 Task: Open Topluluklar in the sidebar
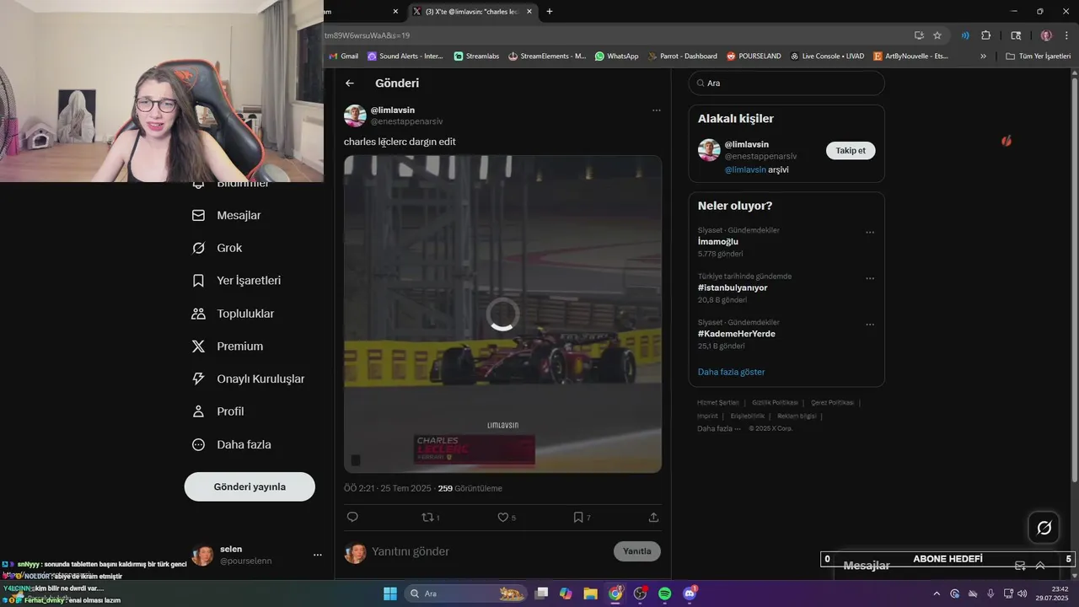coord(233,314)
